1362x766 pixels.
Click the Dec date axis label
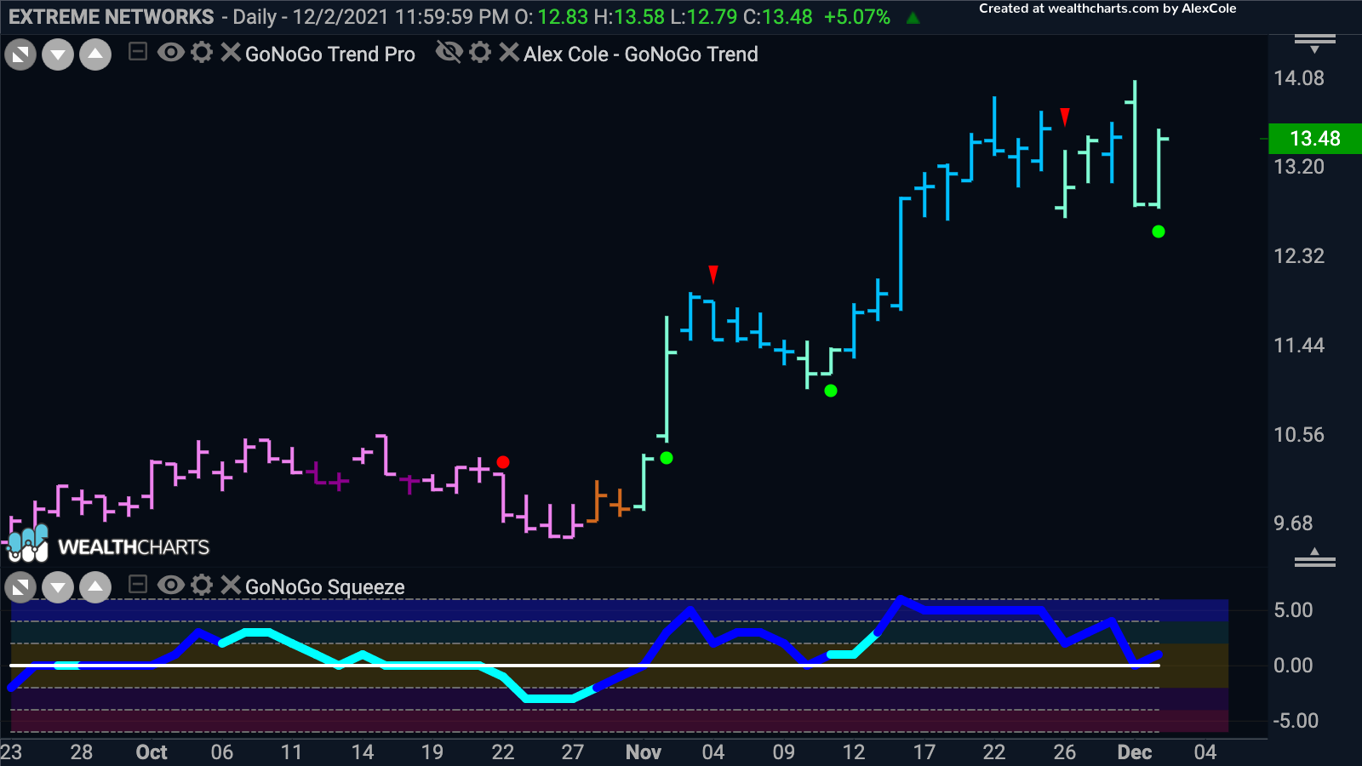pos(1135,752)
